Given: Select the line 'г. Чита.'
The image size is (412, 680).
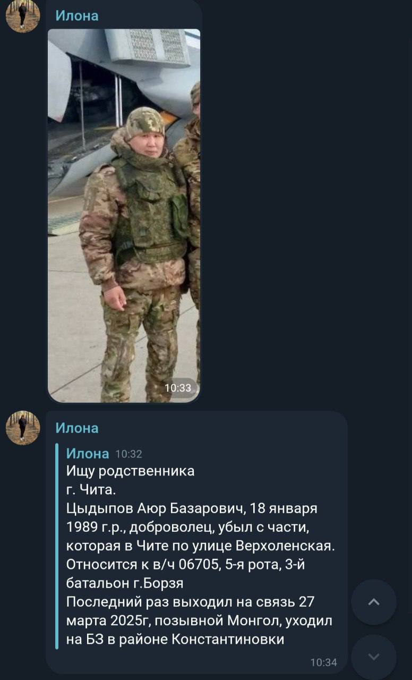Looking at the screenshot, I should (88, 490).
